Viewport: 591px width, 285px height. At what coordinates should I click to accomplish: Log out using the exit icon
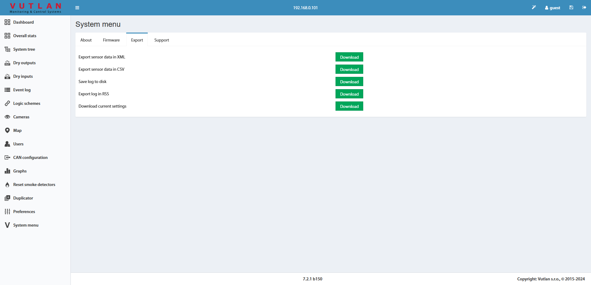coord(584,7)
